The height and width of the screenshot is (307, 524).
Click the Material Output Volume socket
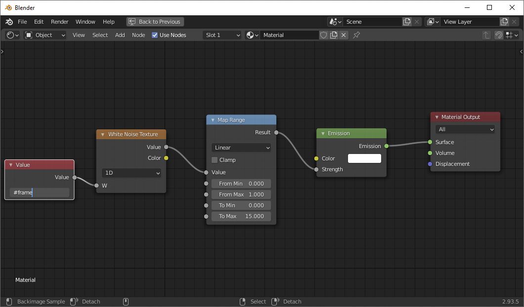tap(430, 153)
